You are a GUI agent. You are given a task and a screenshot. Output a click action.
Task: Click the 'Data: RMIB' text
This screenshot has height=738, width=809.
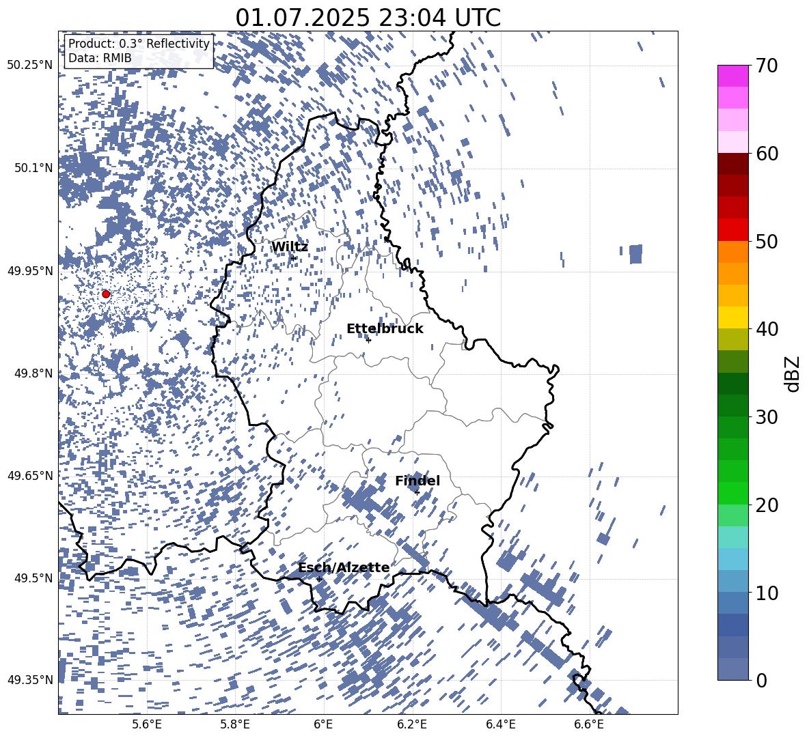100,58
